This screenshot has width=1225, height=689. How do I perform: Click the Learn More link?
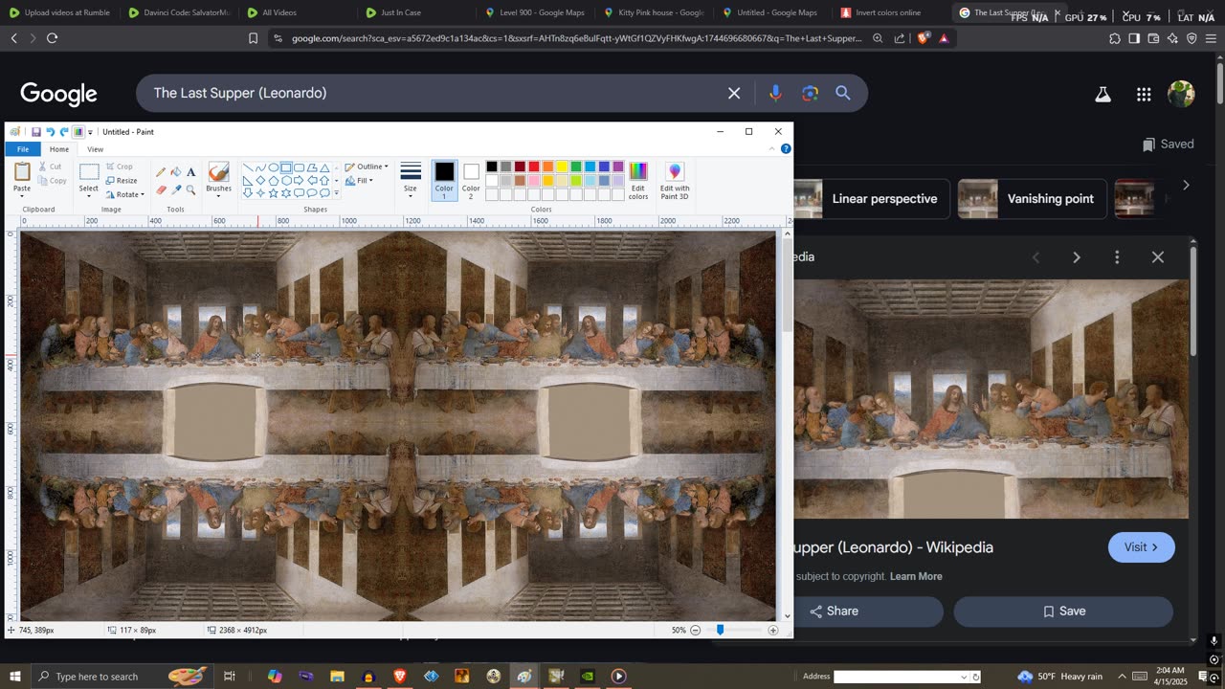[916, 576]
